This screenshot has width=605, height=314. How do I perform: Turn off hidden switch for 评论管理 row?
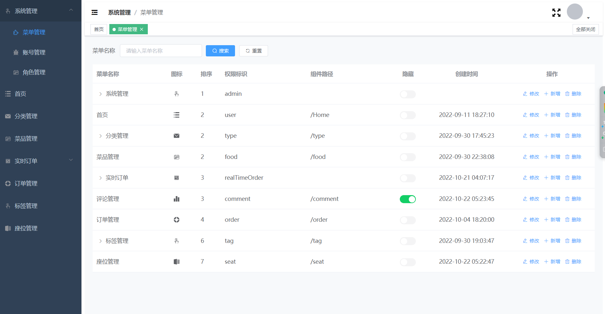click(408, 199)
